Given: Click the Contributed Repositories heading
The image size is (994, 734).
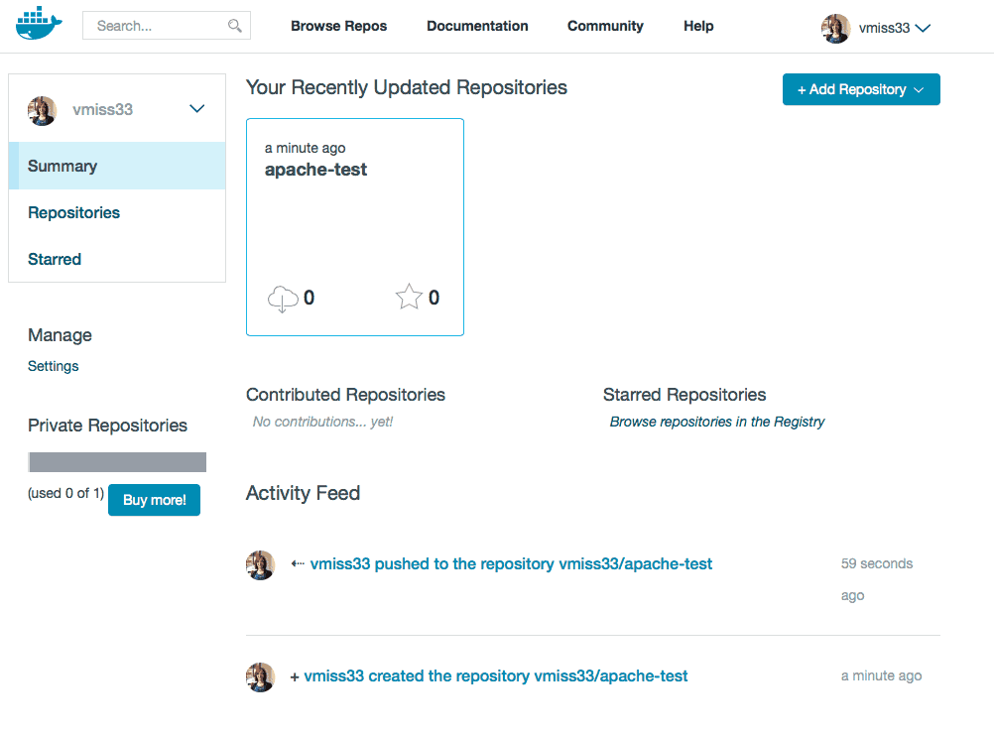Looking at the screenshot, I should click(345, 395).
